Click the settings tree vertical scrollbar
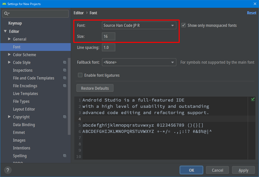 click(x=69, y=96)
